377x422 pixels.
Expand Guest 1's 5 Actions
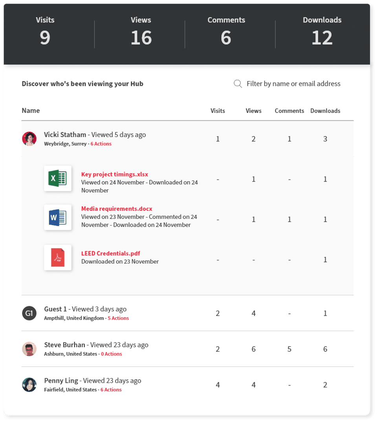point(118,318)
